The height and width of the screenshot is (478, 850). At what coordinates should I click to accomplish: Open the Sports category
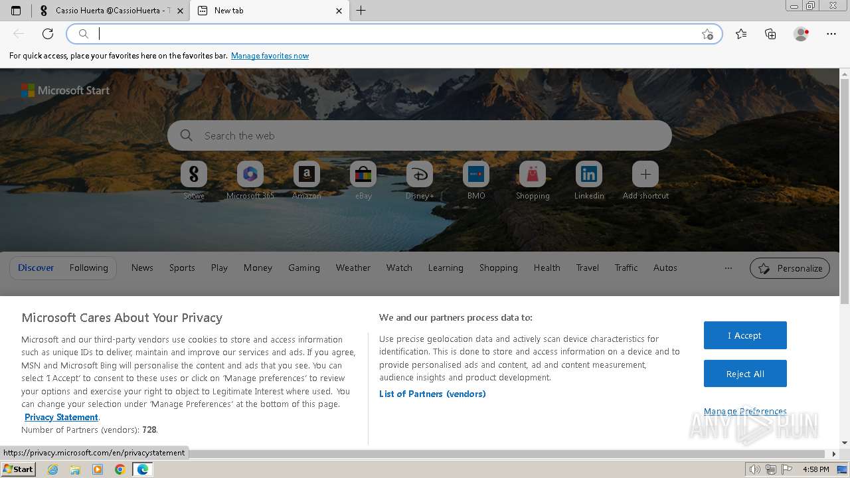tap(182, 268)
